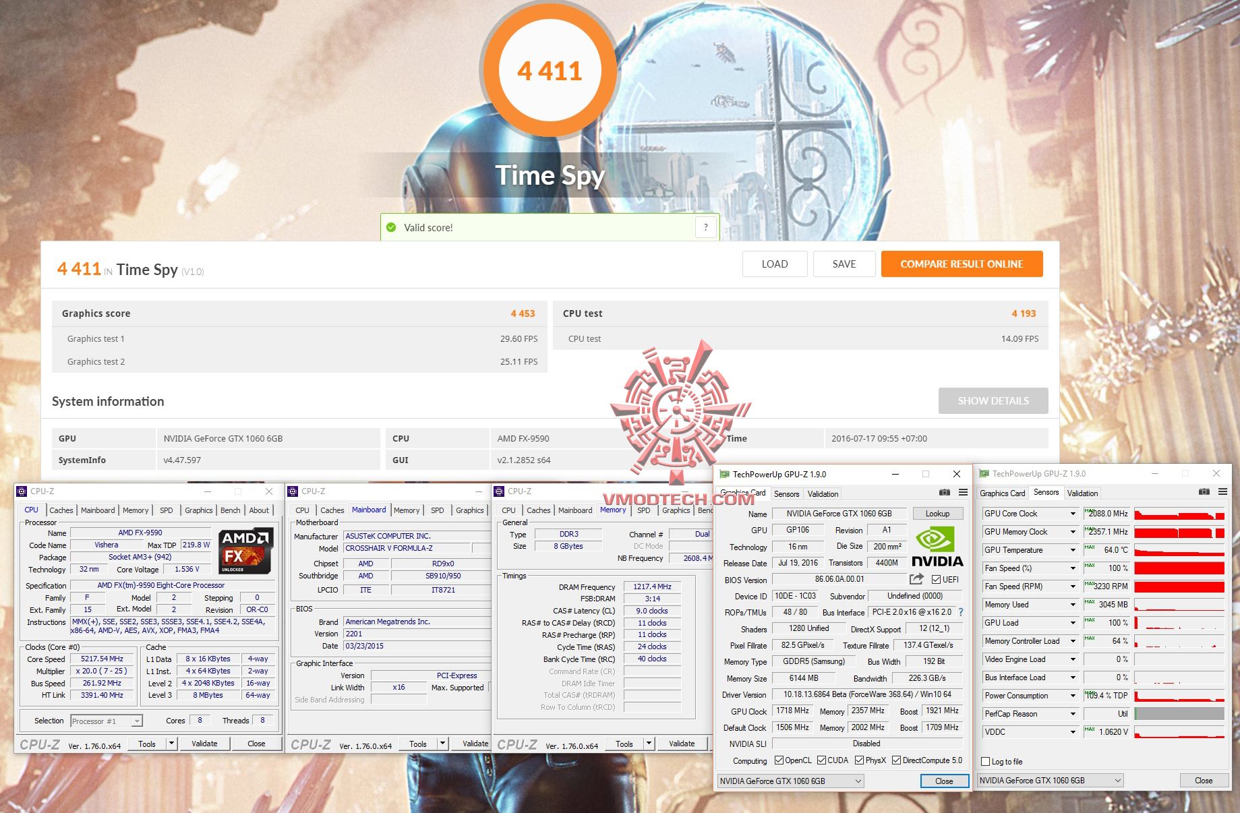Image resolution: width=1240 pixels, height=813 pixels.
Task: Click the Driver Version field in GPU-Z
Action: coord(867,694)
